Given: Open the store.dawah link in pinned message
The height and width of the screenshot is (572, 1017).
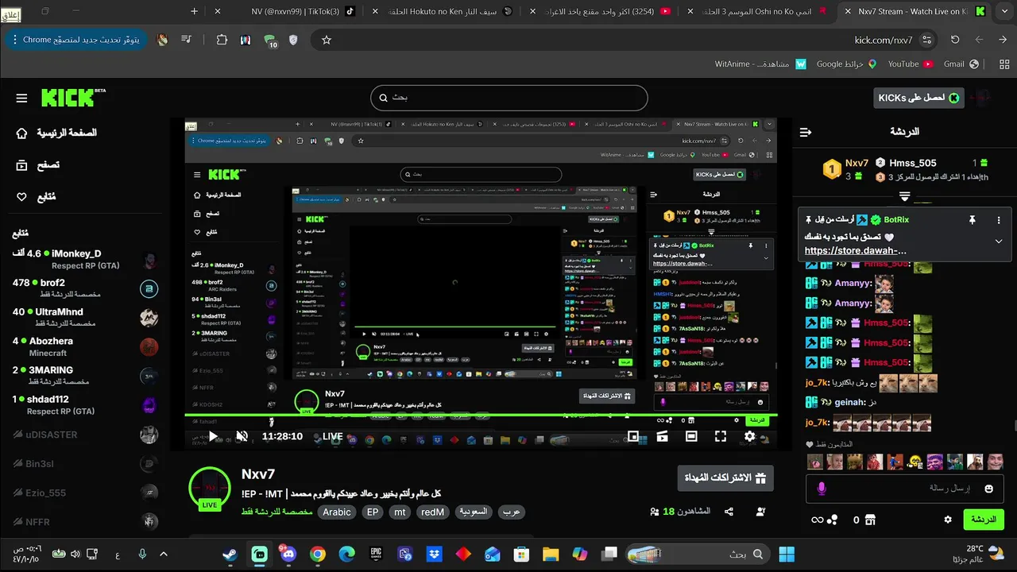Looking at the screenshot, I should tap(855, 250).
